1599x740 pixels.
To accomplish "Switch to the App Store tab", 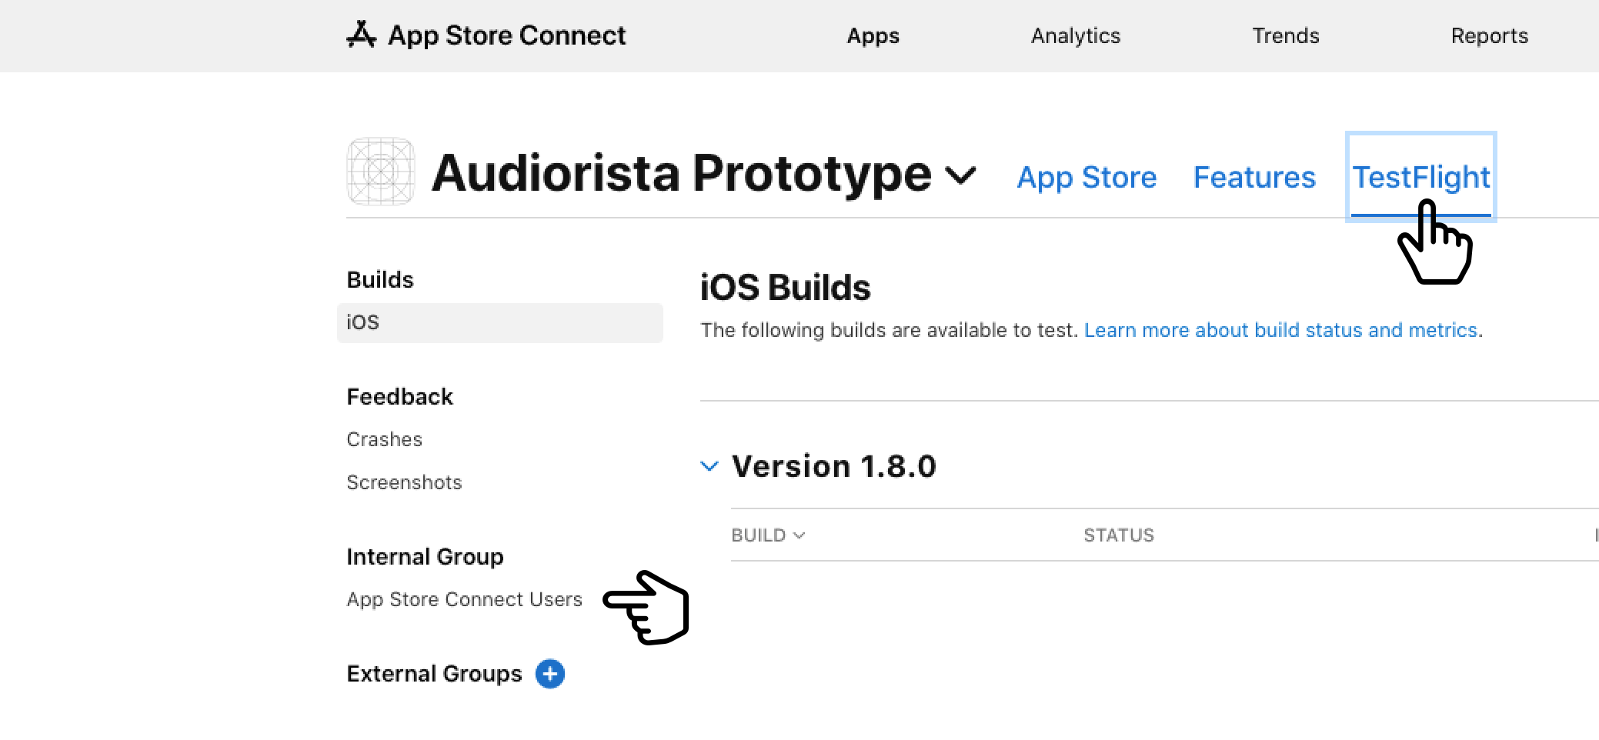I will click(1087, 177).
